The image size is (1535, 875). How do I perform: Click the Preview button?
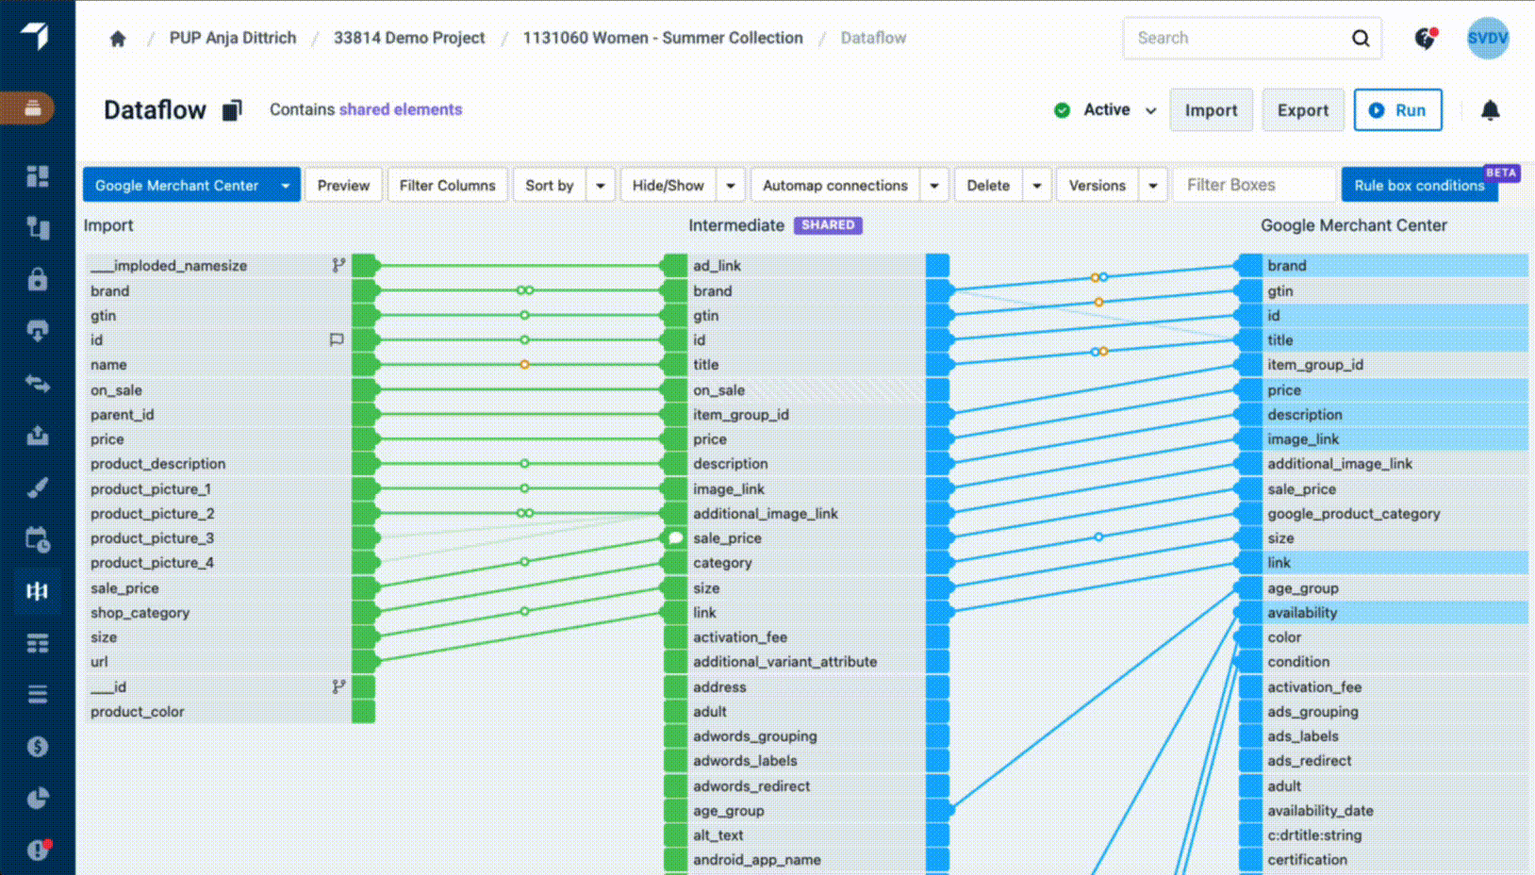(343, 186)
